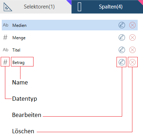Edit the Betrag column
This screenshot has height=135, width=143.
(x=122, y=62)
